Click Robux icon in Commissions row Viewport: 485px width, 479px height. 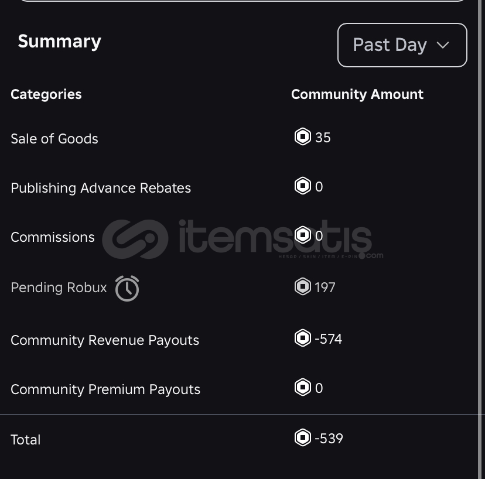coord(302,235)
